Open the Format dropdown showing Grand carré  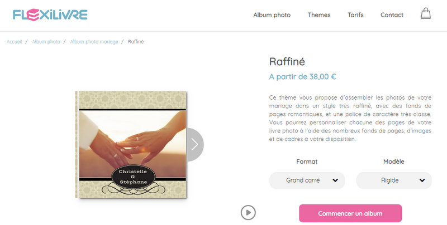(307, 180)
